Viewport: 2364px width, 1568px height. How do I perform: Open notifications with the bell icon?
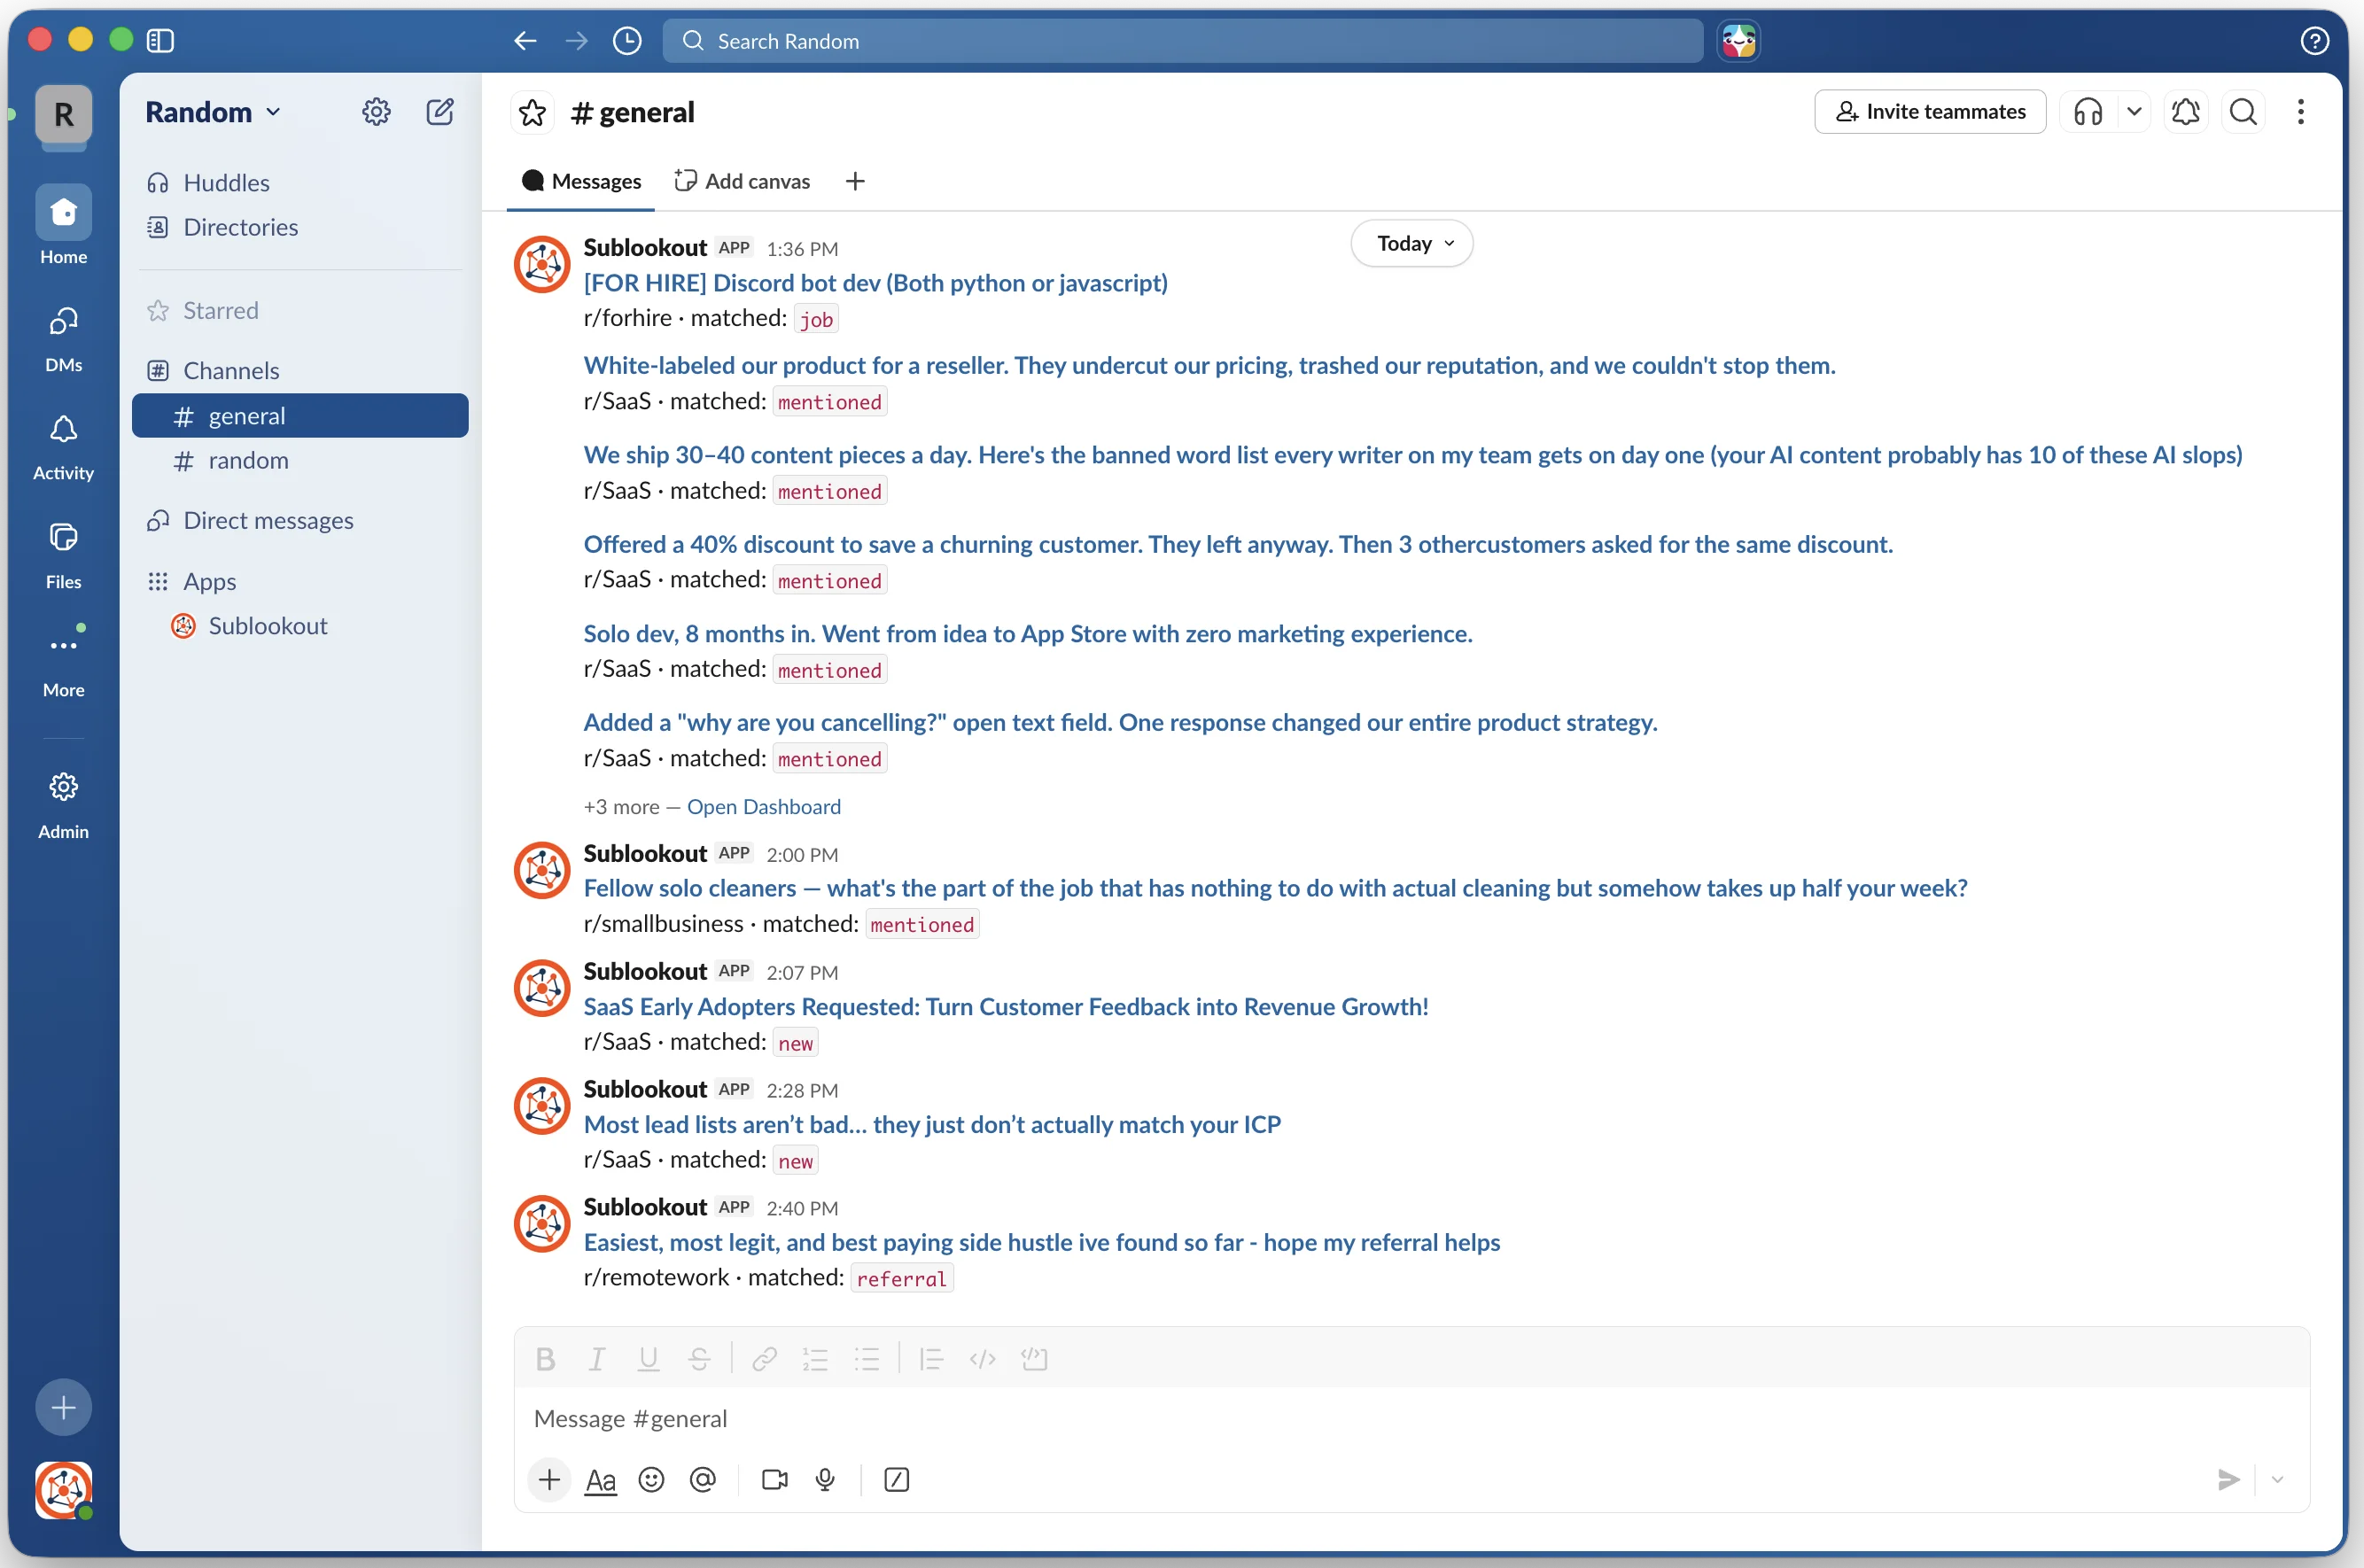point(2186,111)
